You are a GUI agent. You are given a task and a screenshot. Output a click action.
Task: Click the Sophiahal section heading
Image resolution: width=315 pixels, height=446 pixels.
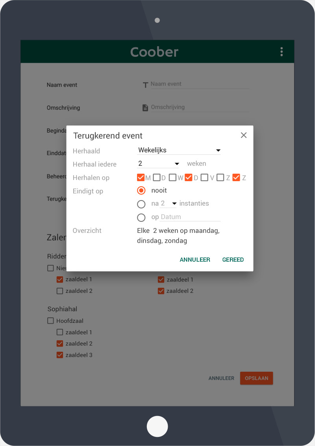[63, 309]
